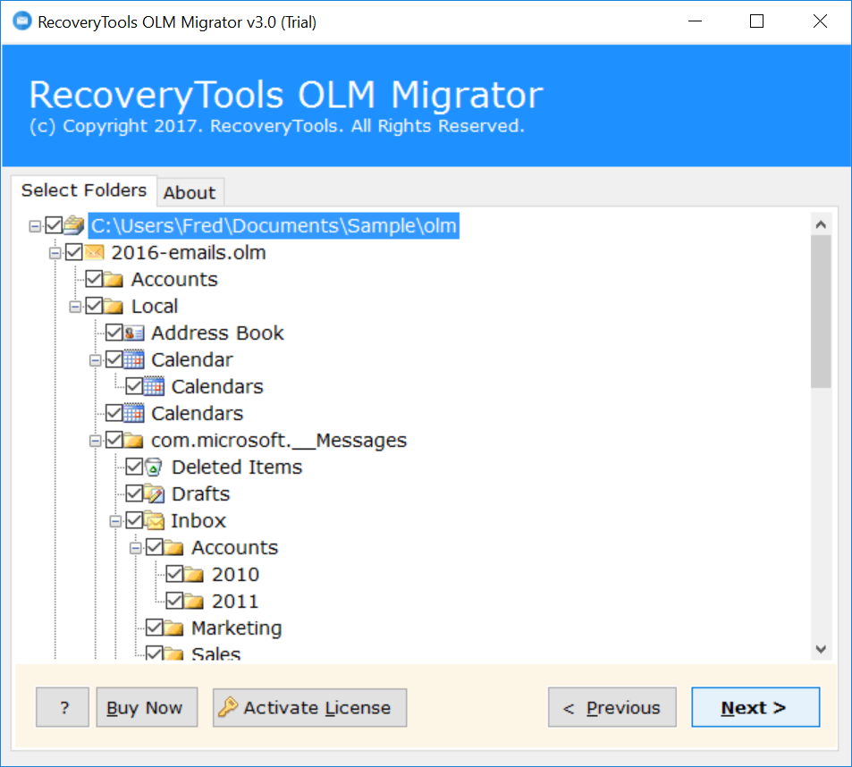The image size is (852, 767).
Task: Click the ? help button
Action: (x=63, y=707)
